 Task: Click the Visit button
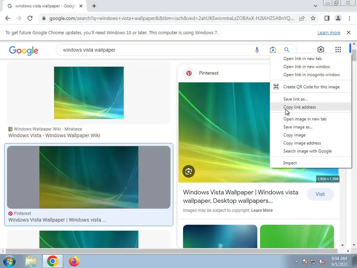[x=320, y=194]
